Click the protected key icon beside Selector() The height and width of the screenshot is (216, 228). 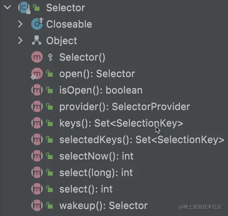point(50,57)
